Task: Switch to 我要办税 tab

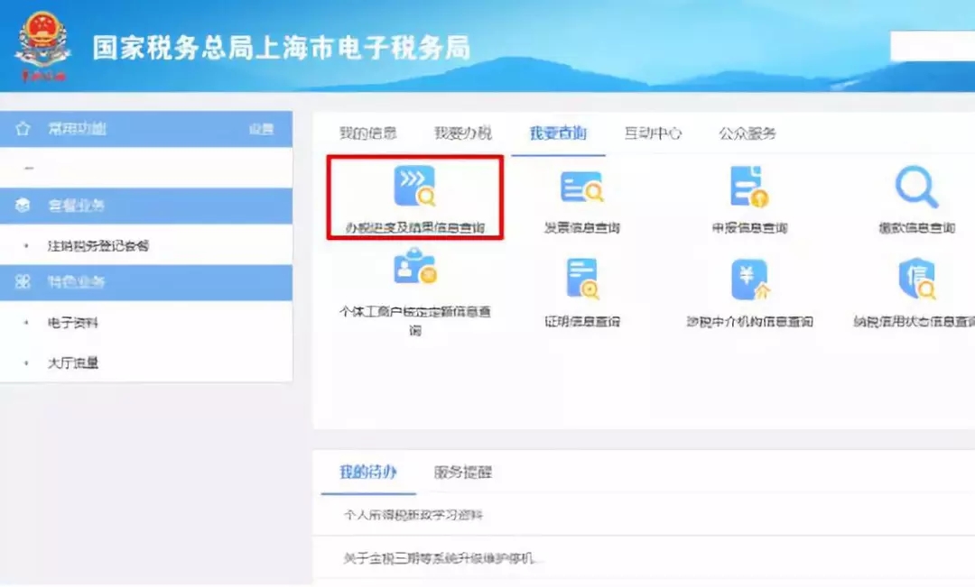Action: [462, 133]
